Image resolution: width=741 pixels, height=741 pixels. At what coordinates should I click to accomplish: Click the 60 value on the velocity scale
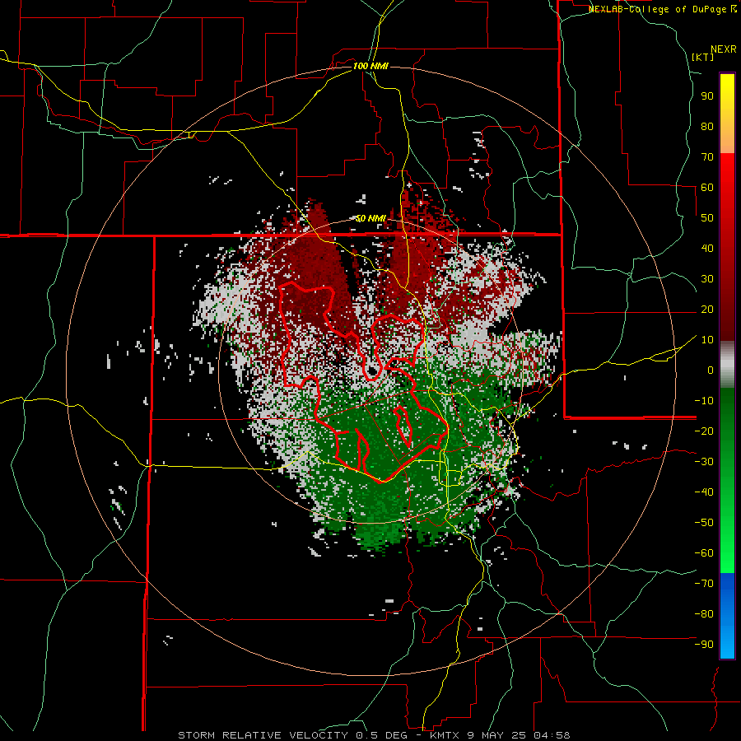point(707,188)
